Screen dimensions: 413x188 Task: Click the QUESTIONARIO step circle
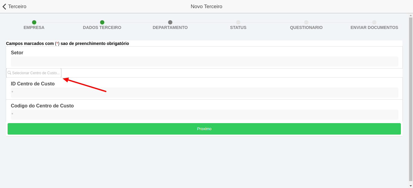[306, 22]
